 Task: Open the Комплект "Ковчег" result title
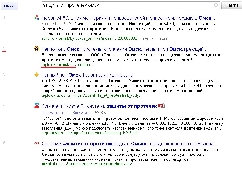(x=99, y=106)
